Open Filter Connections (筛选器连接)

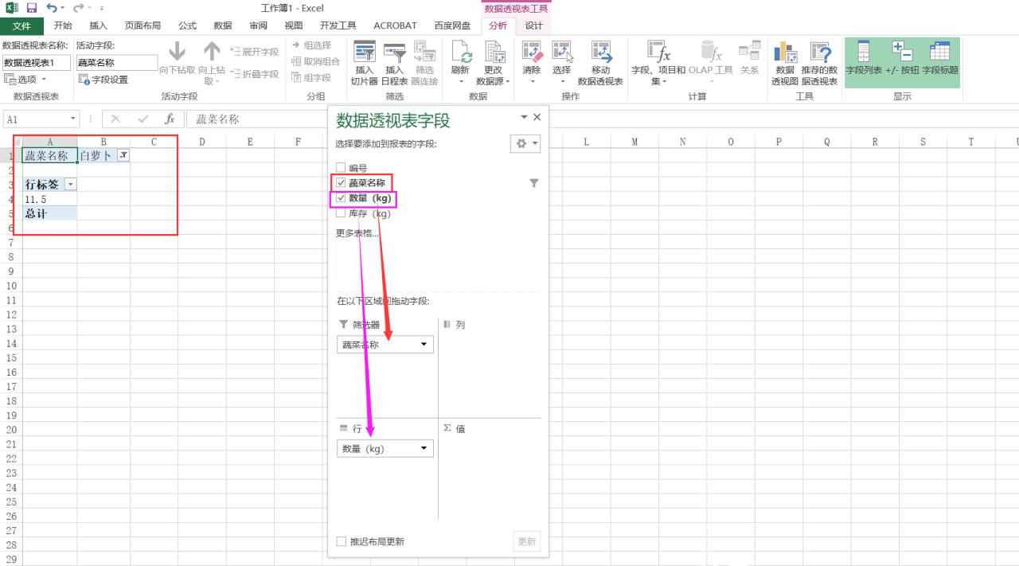[424, 64]
